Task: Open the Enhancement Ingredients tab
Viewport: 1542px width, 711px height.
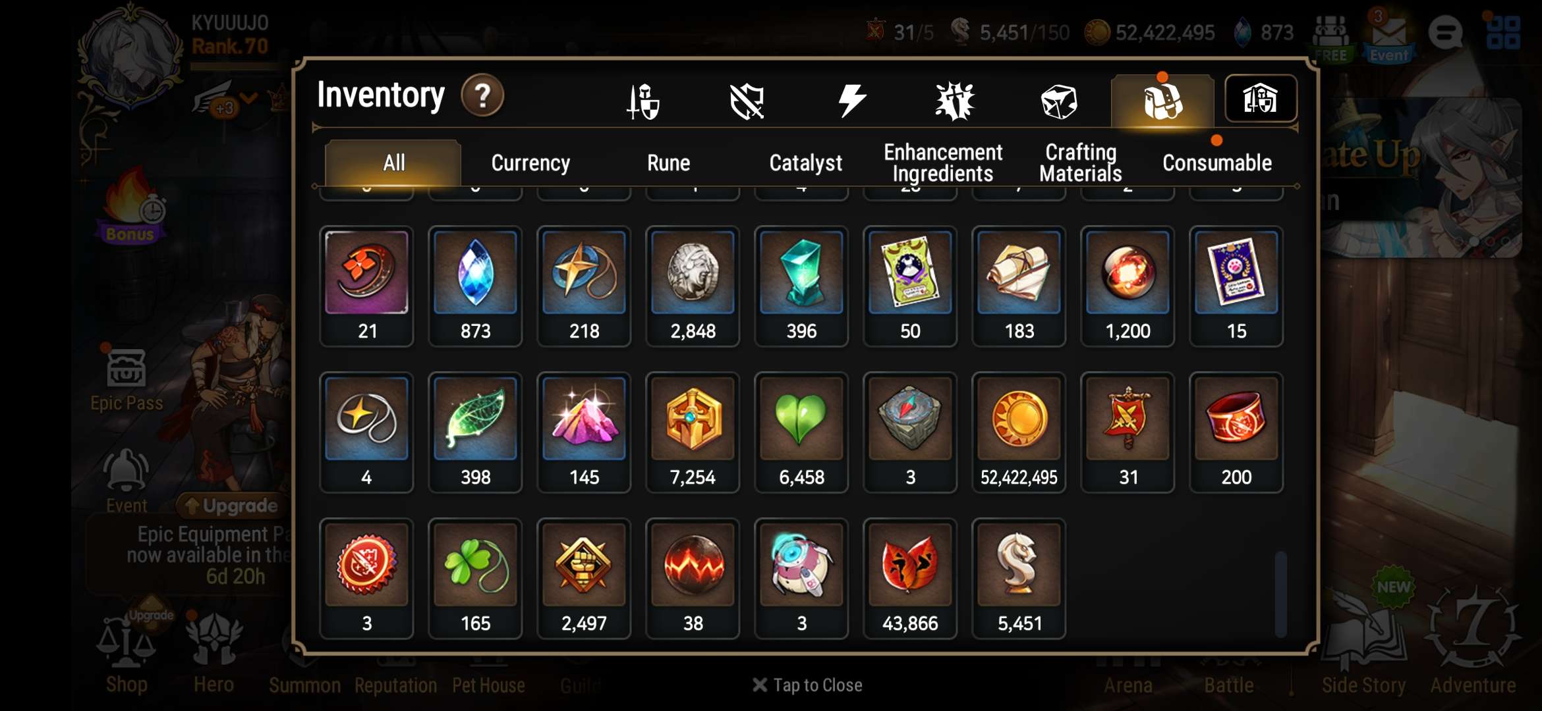Action: point(943,163)
